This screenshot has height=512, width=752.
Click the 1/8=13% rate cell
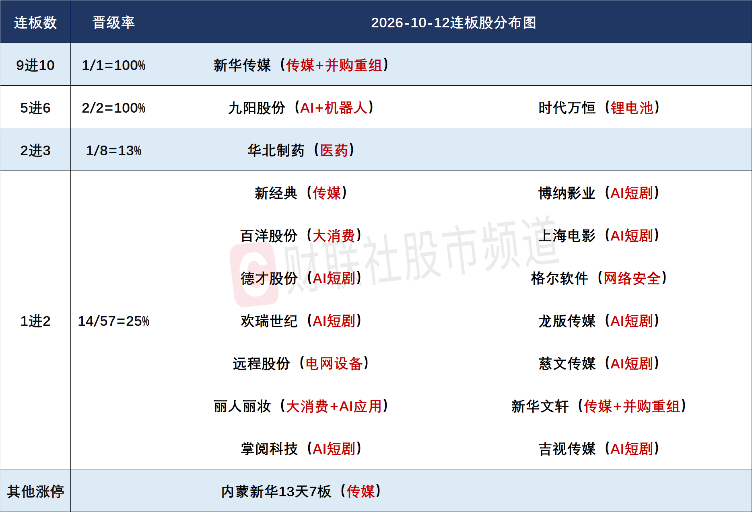(x=113, y=150)
